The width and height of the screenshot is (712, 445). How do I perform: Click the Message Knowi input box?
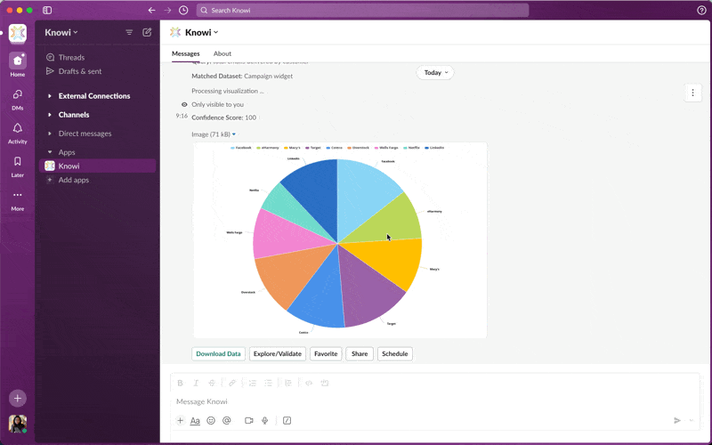point(434,401)
